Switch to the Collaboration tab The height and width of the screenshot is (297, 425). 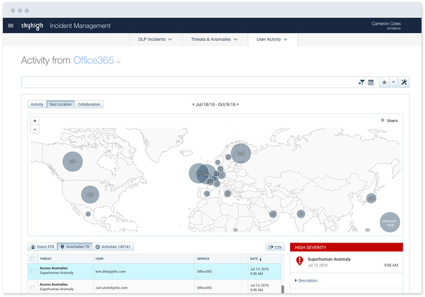click(x=89, y=104)
